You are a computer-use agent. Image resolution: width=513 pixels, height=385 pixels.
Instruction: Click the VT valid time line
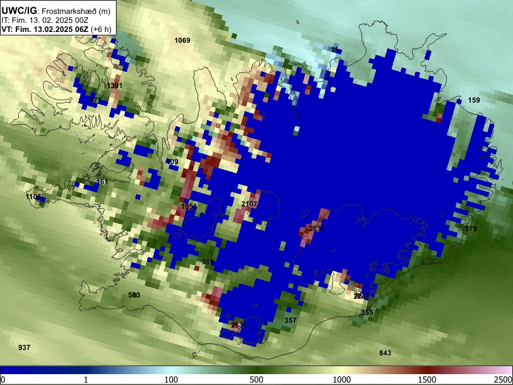[56, 29]
